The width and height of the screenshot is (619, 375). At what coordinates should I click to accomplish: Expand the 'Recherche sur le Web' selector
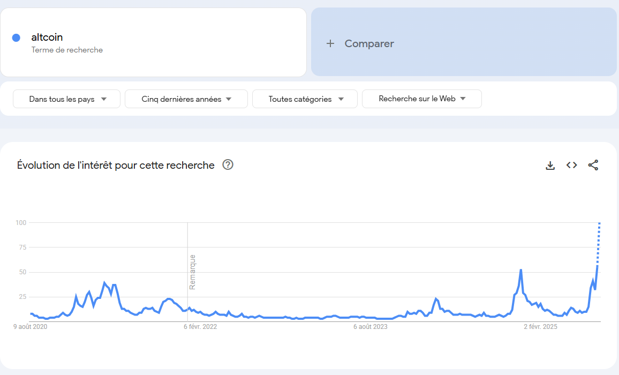(421, 99)
